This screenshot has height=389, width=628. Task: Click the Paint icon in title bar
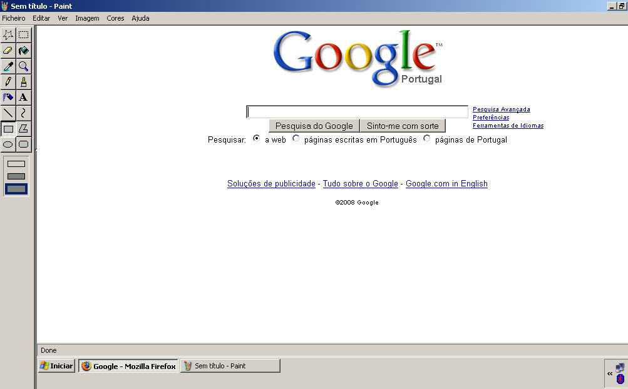pos(4,6)
